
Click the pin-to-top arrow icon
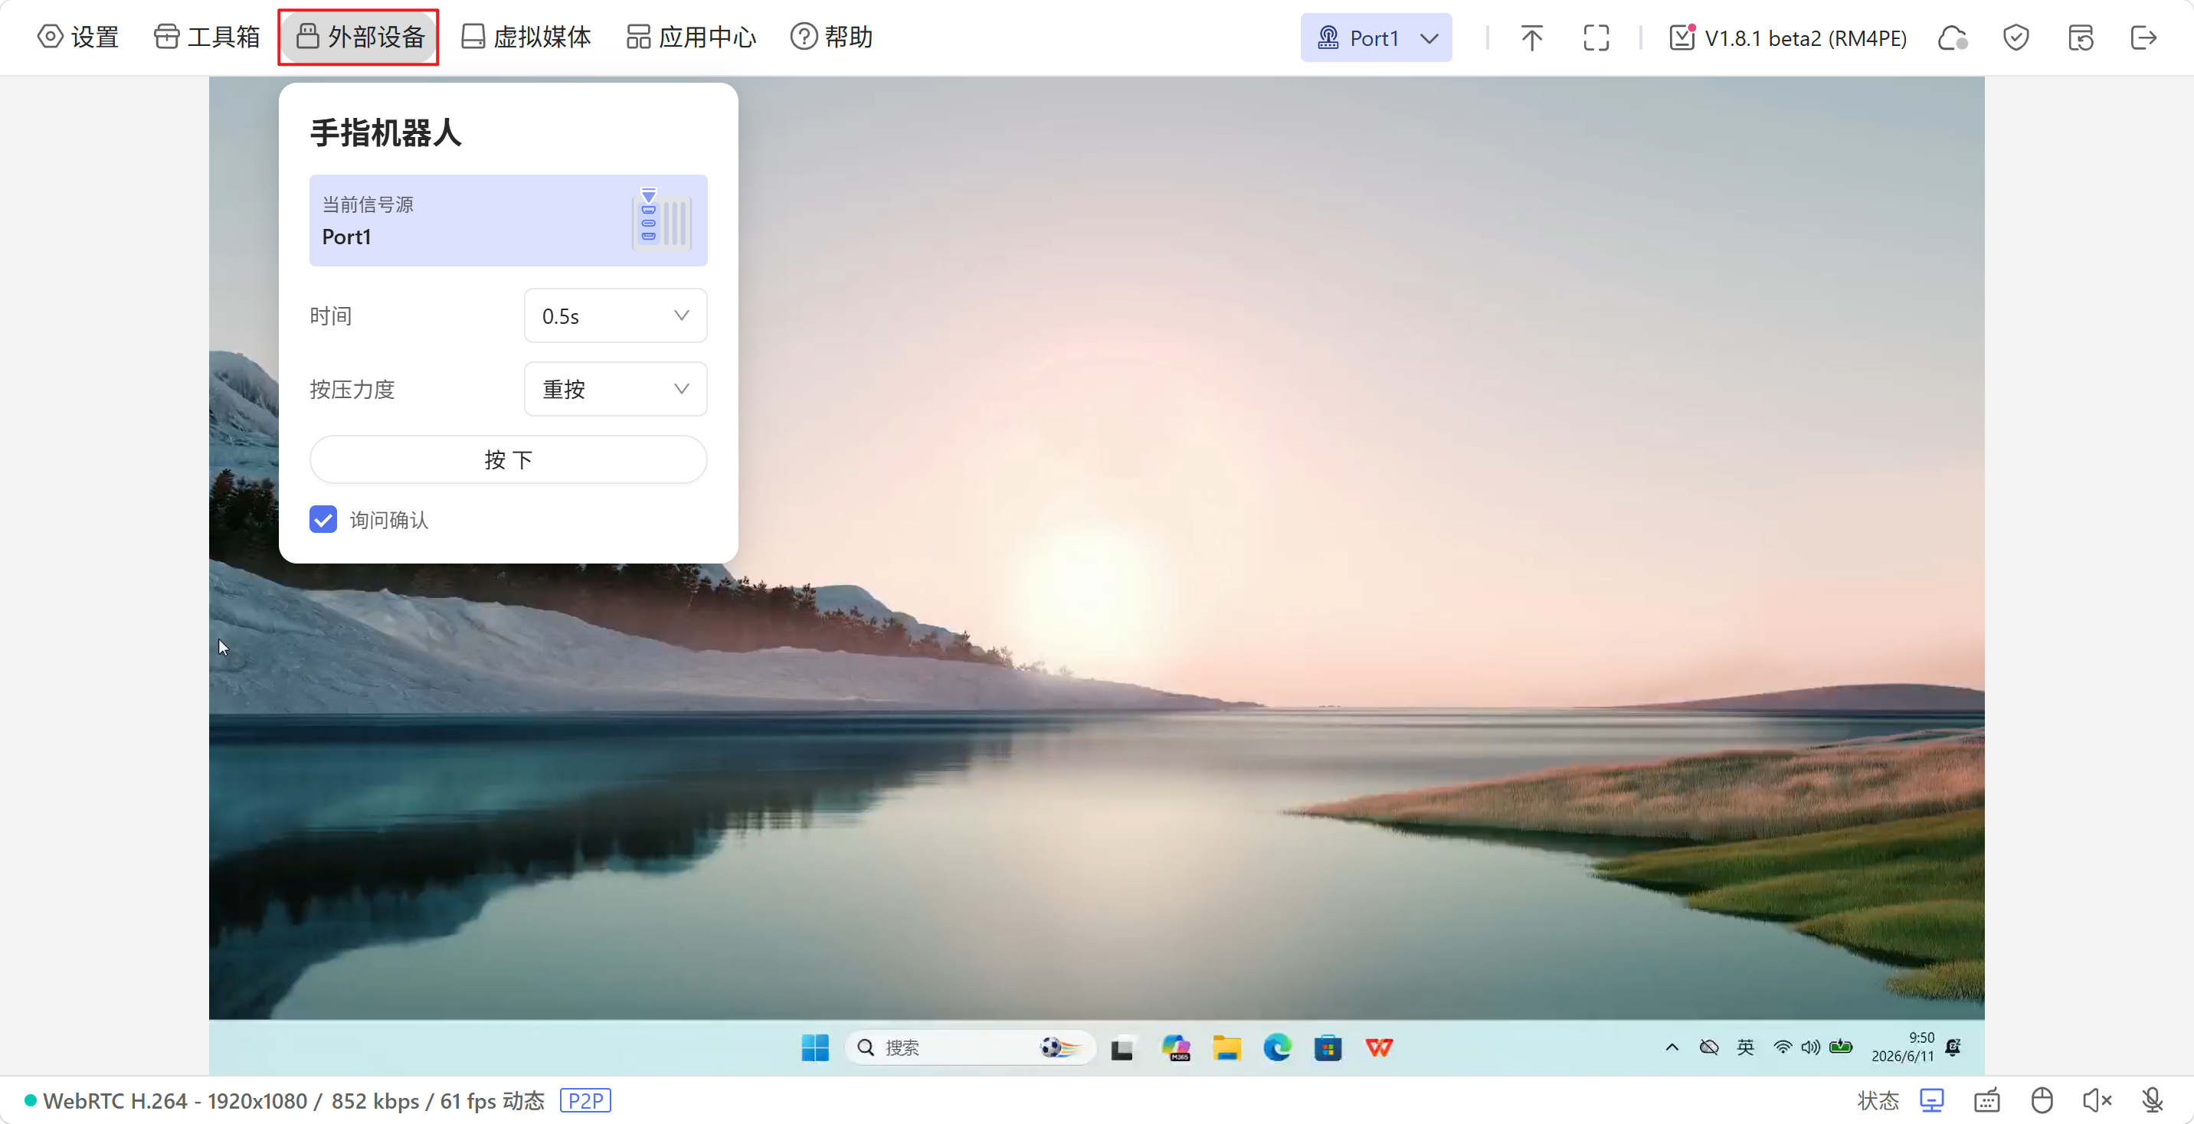pyautogui.click(x=1531, y=38)
